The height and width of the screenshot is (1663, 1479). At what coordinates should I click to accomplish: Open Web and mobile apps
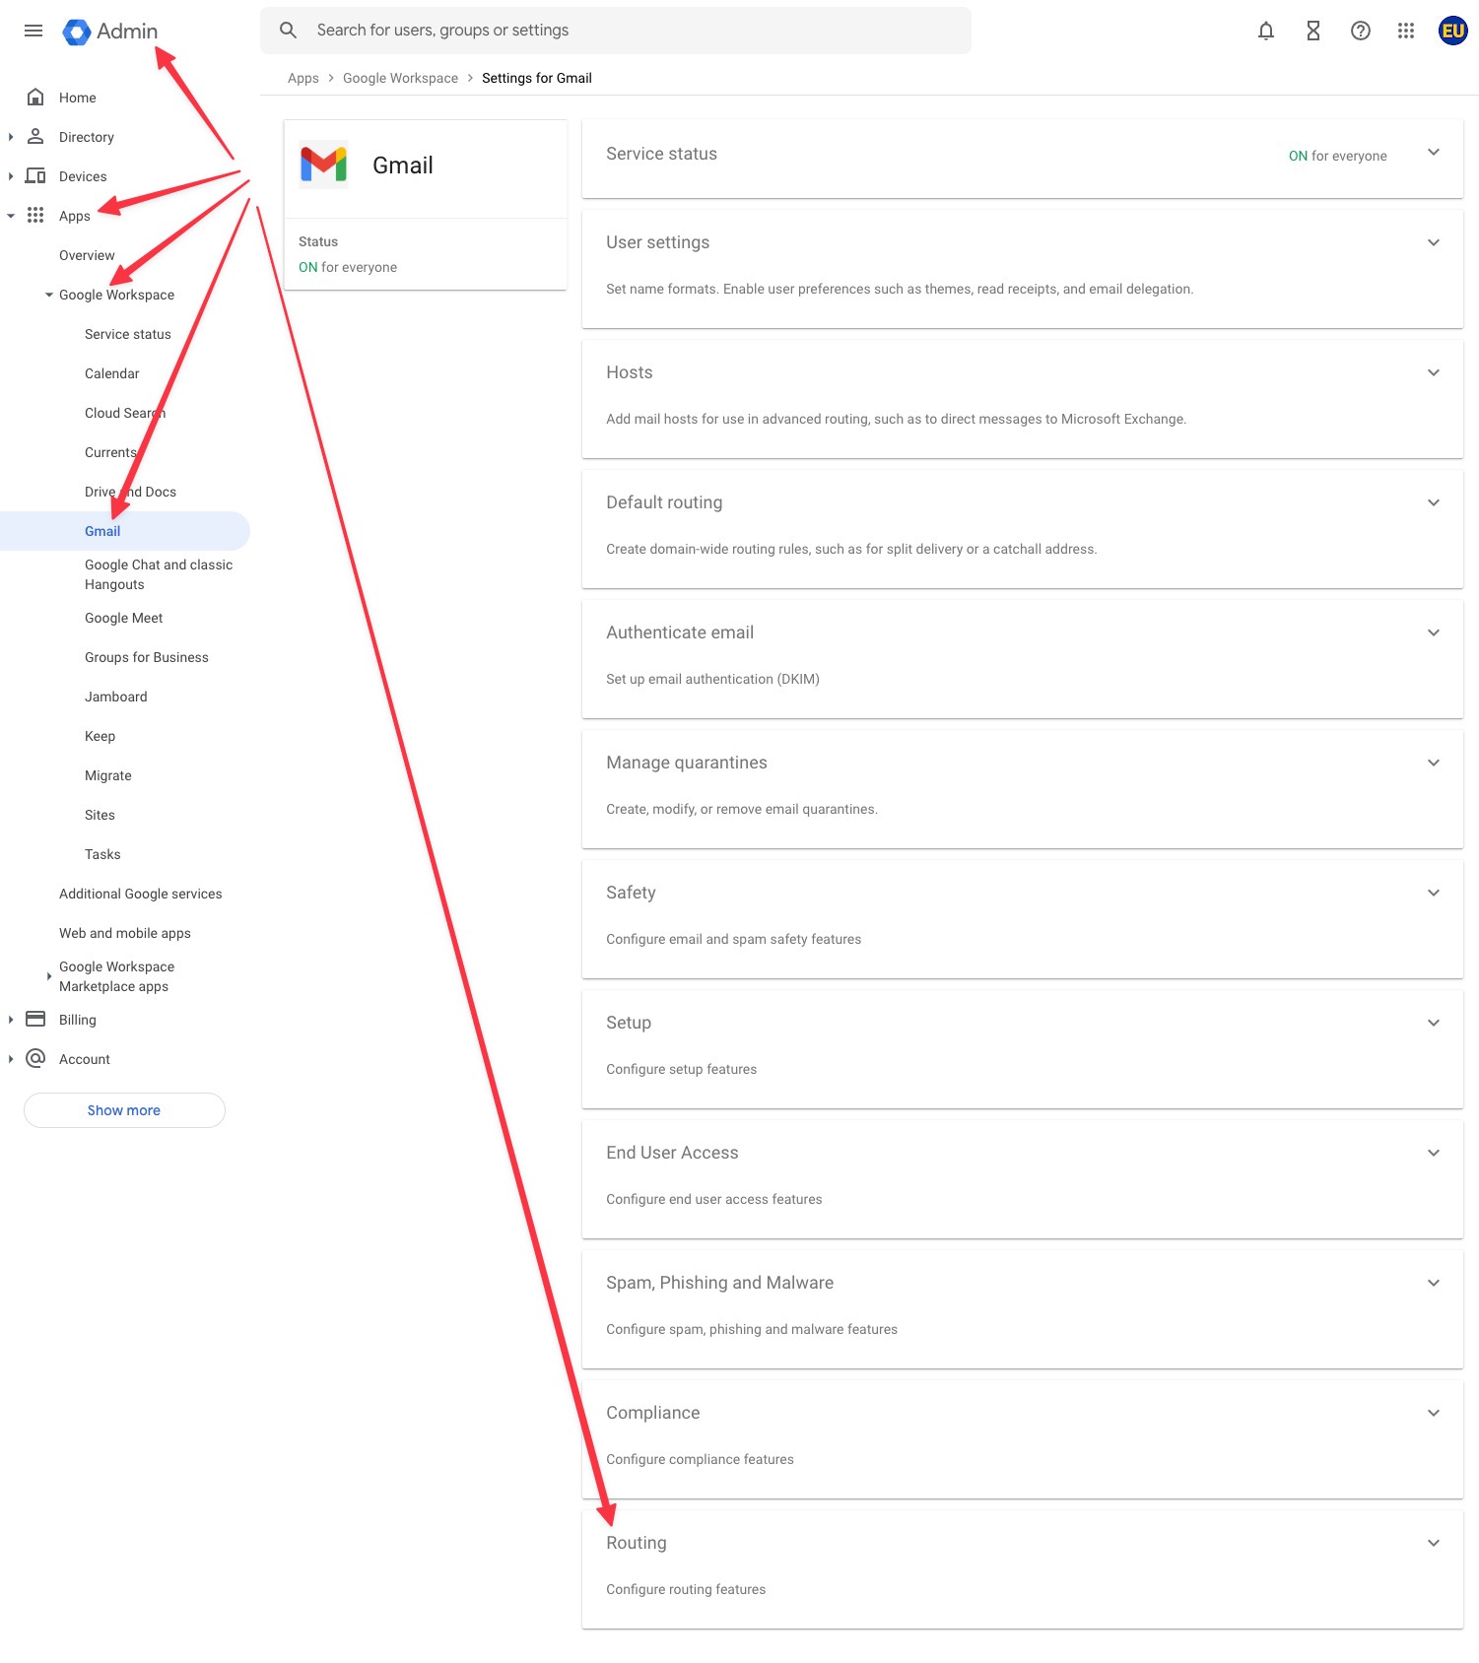tap(125, 933)
